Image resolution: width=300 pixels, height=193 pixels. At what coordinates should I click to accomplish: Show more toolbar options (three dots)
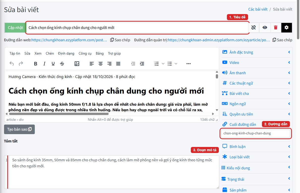pos(189,64)
